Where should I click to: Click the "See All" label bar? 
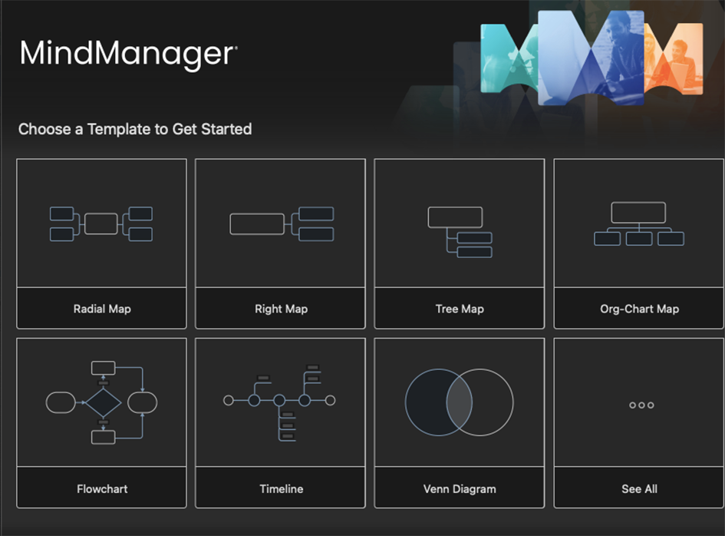coord(640,488)
